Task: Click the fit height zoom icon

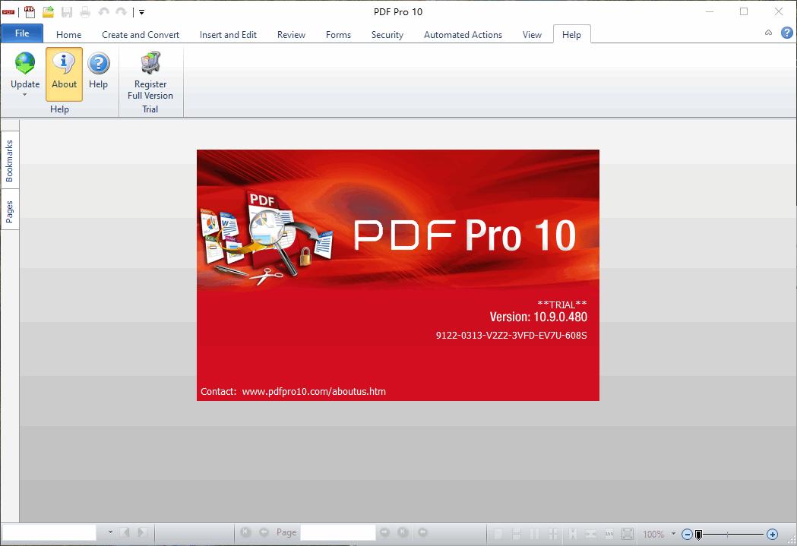Action: coord(573,534)
